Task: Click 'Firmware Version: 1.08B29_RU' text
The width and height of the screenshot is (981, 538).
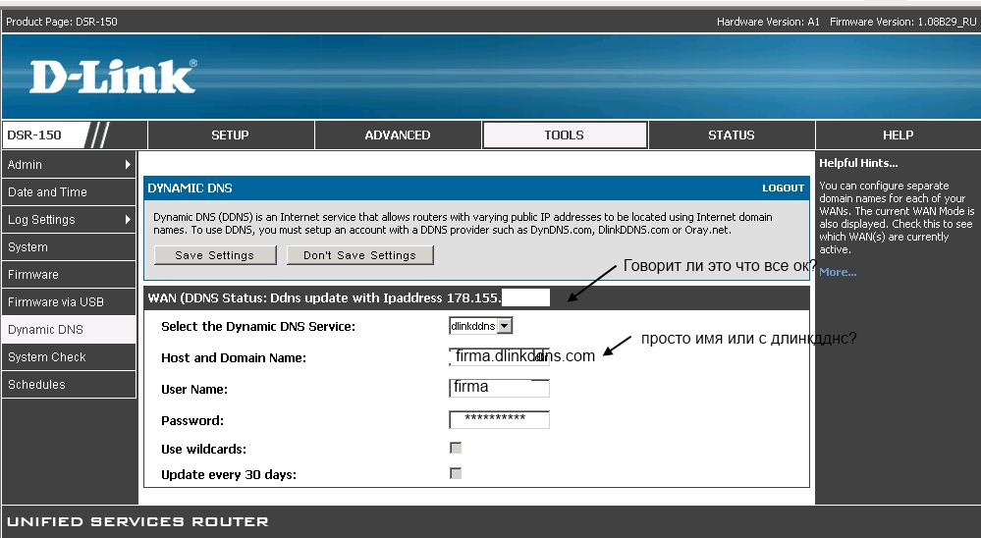Action: [x=902, y=22]
